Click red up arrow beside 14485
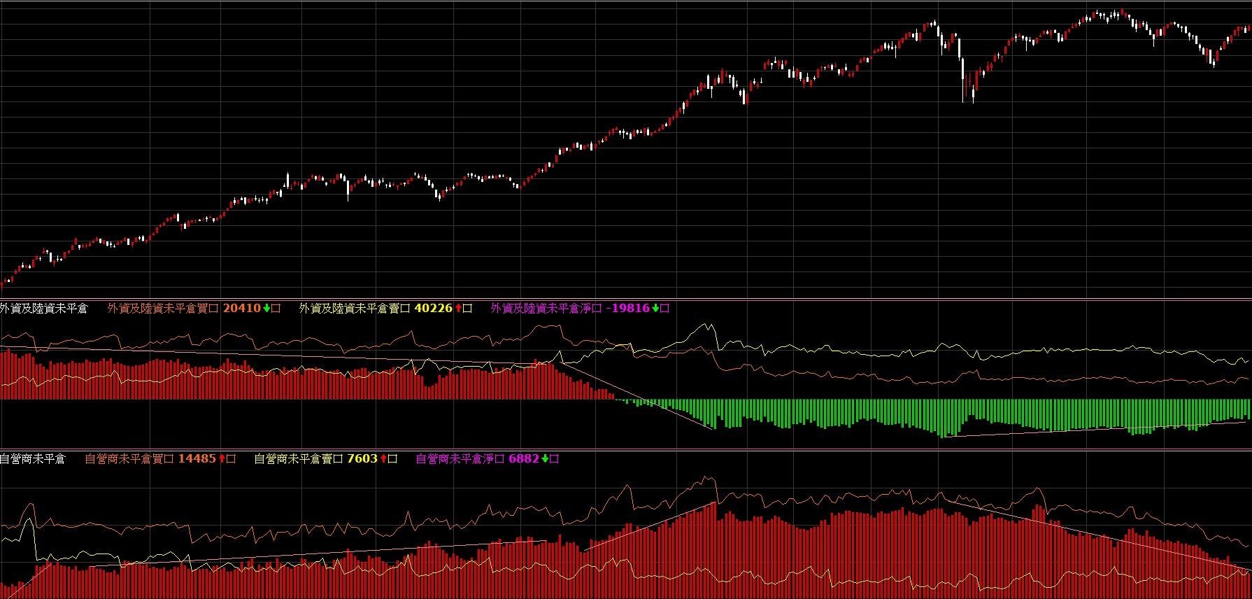 pyautogui.click(x=222, y=459)
